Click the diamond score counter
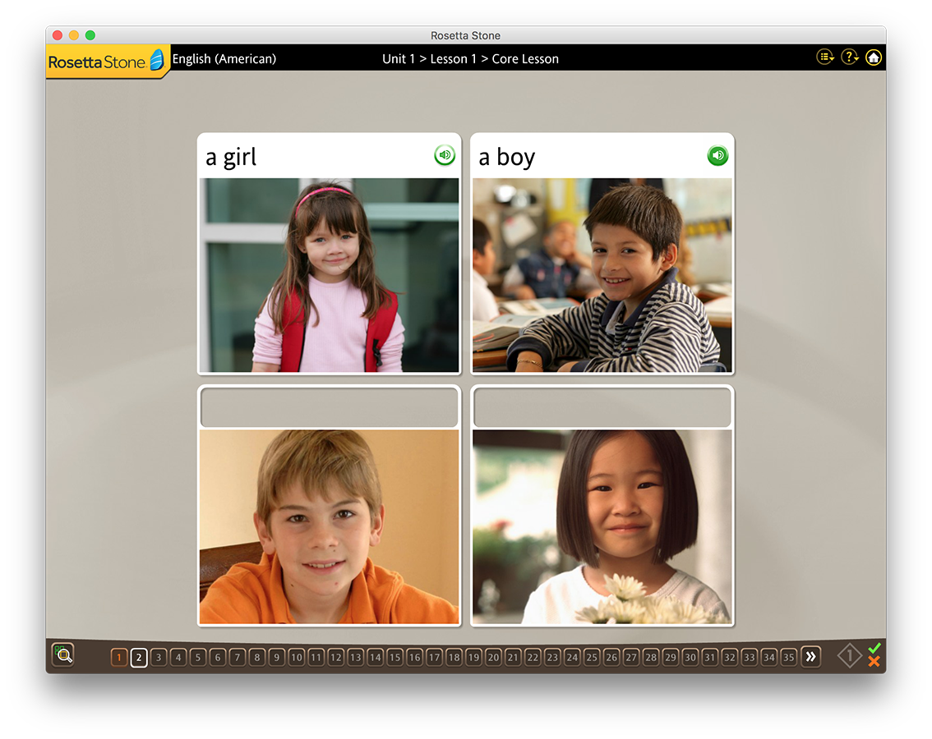The image size is (932, 739). [x=849, y=655]
